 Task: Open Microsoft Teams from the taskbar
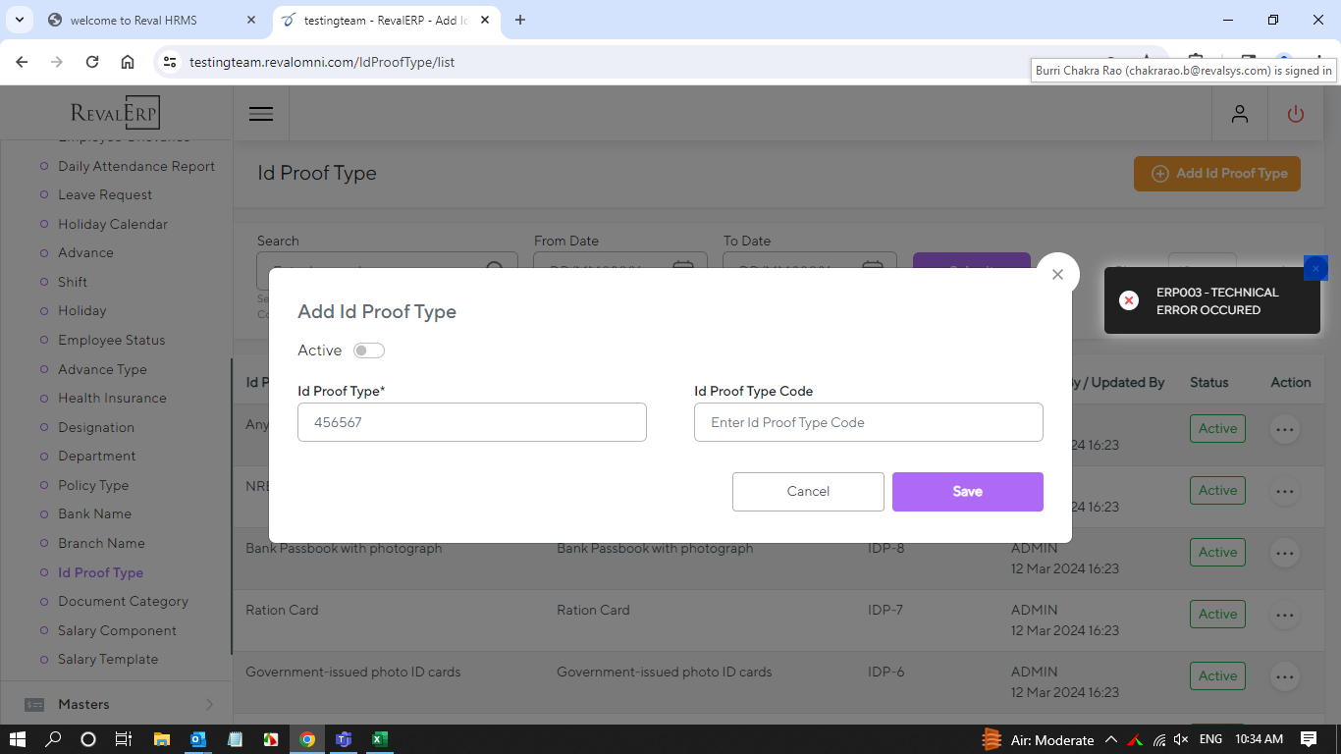[344, 739]
